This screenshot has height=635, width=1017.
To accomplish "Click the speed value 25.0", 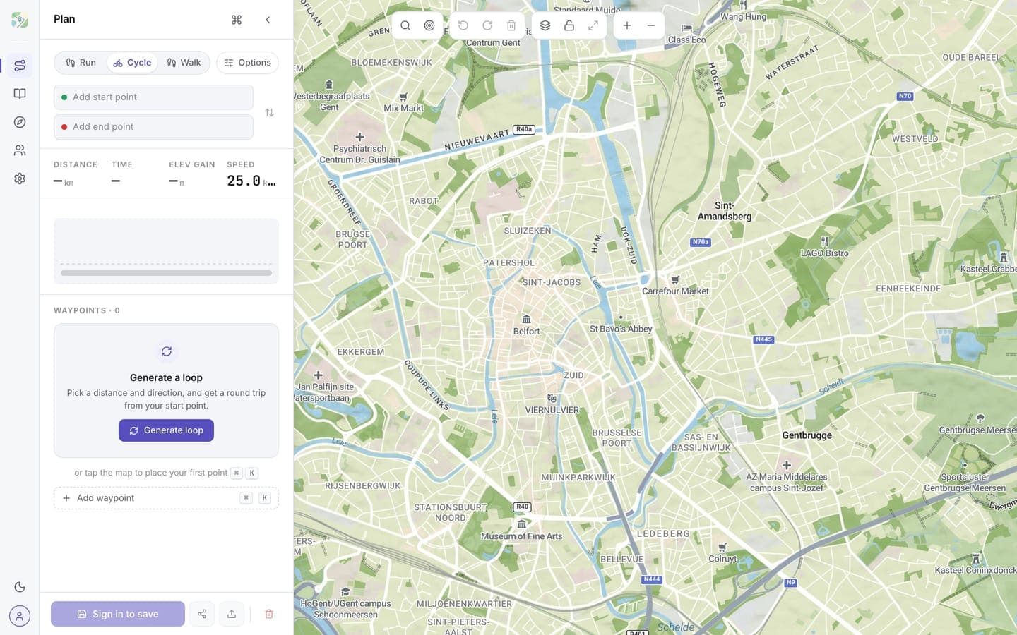I will point(244,181).
